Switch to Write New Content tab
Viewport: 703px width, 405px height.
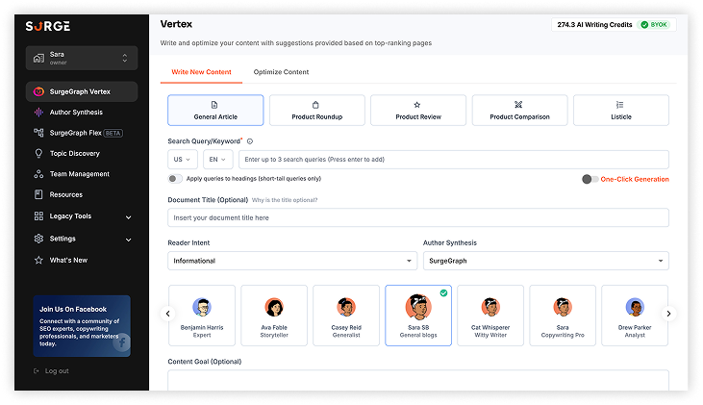201,72
